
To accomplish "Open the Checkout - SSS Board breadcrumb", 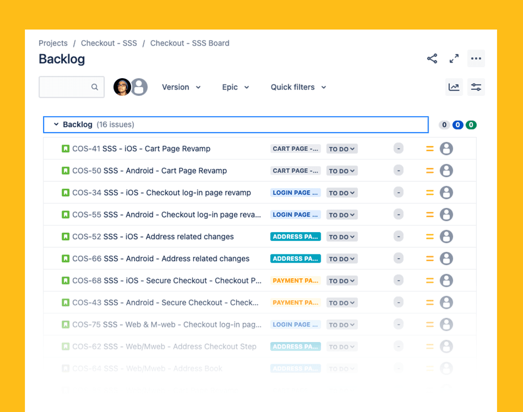I will [189, 43].
